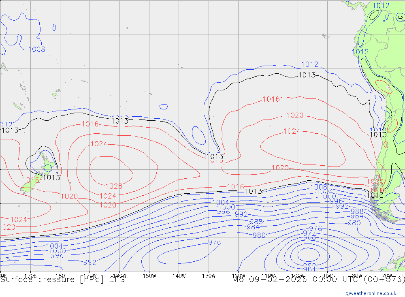Click the 'Surface pressure [hPa] CFS' title
This screenshot has width=405, height=297.
click(62, 280)
